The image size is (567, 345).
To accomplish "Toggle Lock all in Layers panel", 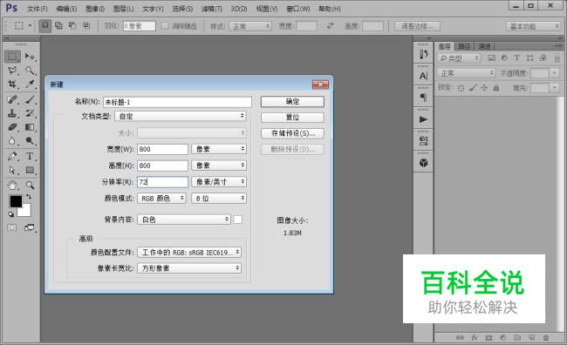I will pos(496,88).
